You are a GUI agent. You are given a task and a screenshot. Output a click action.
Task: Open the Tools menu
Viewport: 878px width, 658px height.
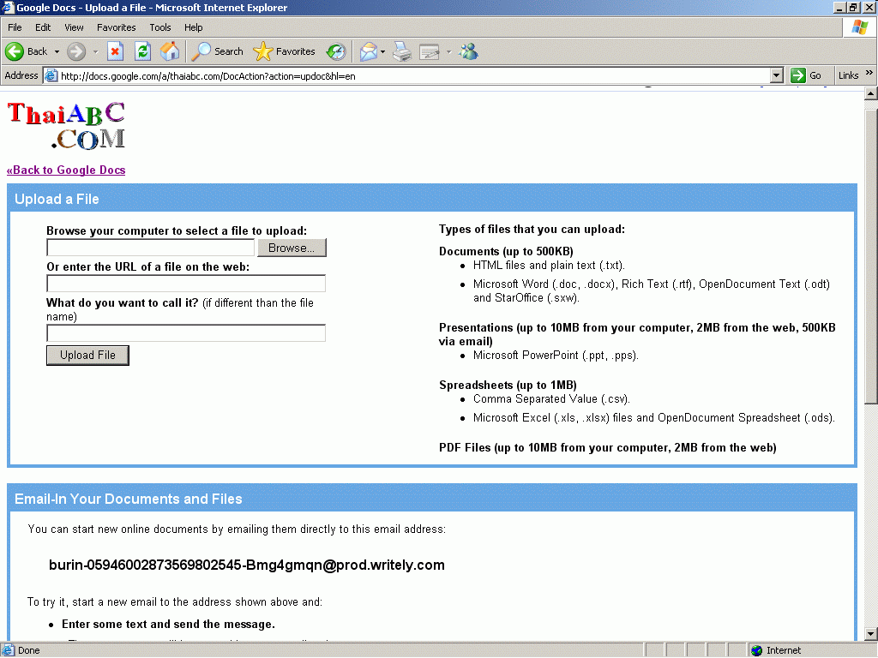160,27
